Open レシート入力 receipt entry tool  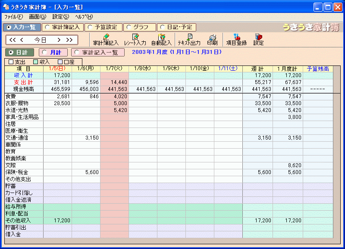(x=135, y=40)
